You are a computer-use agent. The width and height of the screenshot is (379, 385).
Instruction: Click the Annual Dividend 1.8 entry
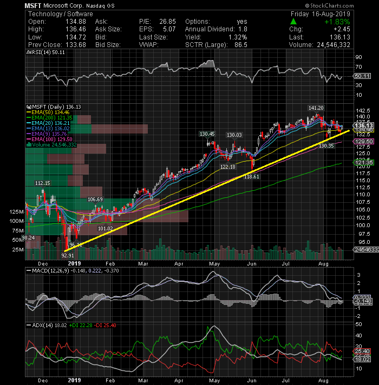click(x=216, y=29)
